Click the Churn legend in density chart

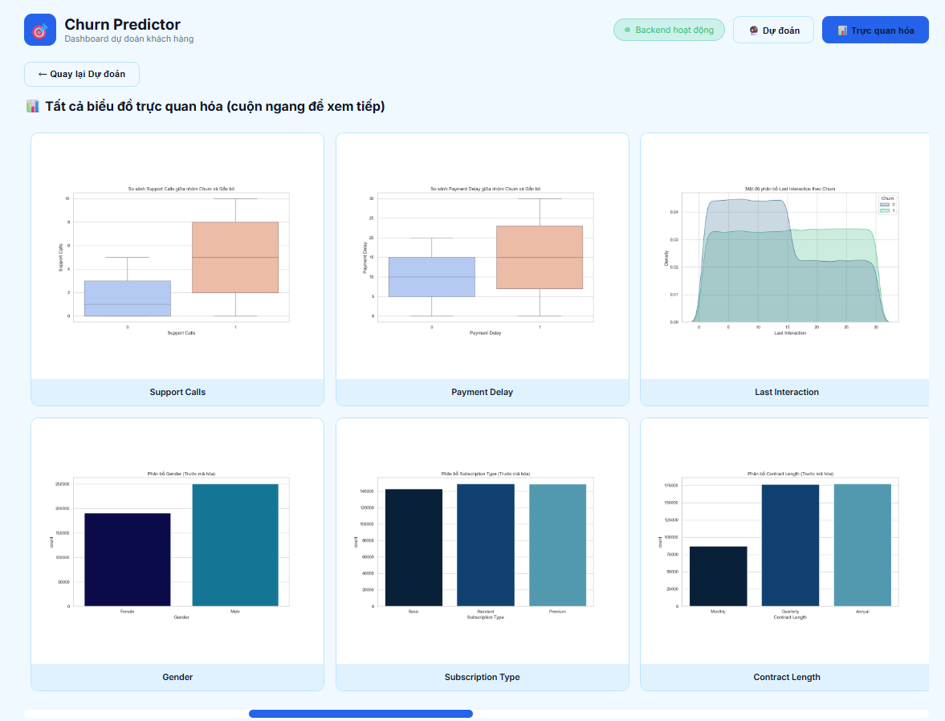point(886,204)
